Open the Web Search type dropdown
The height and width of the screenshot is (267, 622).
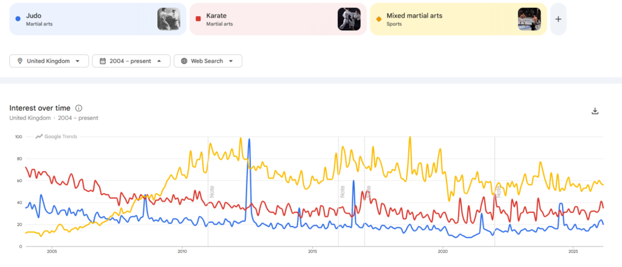click(x=208, y=61)
